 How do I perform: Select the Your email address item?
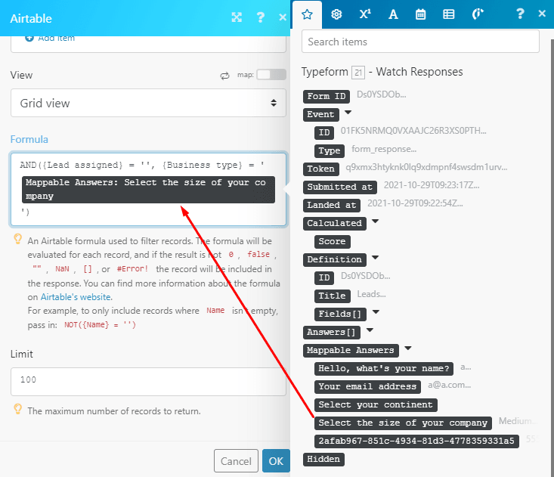(x=367, y=386)
